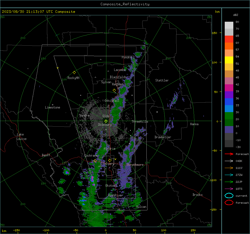The height and width of the screenshot is (234, 250).
Task: Click the Drumheller label
Action: click(163, 137)
